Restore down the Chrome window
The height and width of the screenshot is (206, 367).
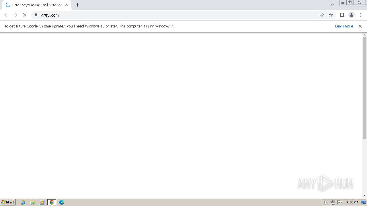[350, 3]
